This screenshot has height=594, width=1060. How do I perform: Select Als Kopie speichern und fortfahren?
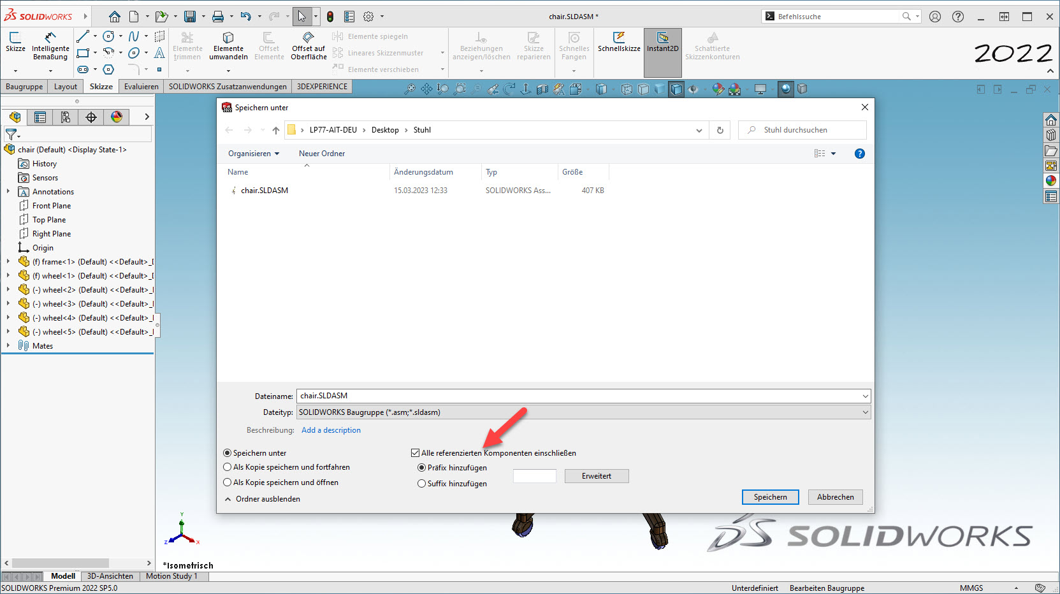227,467
